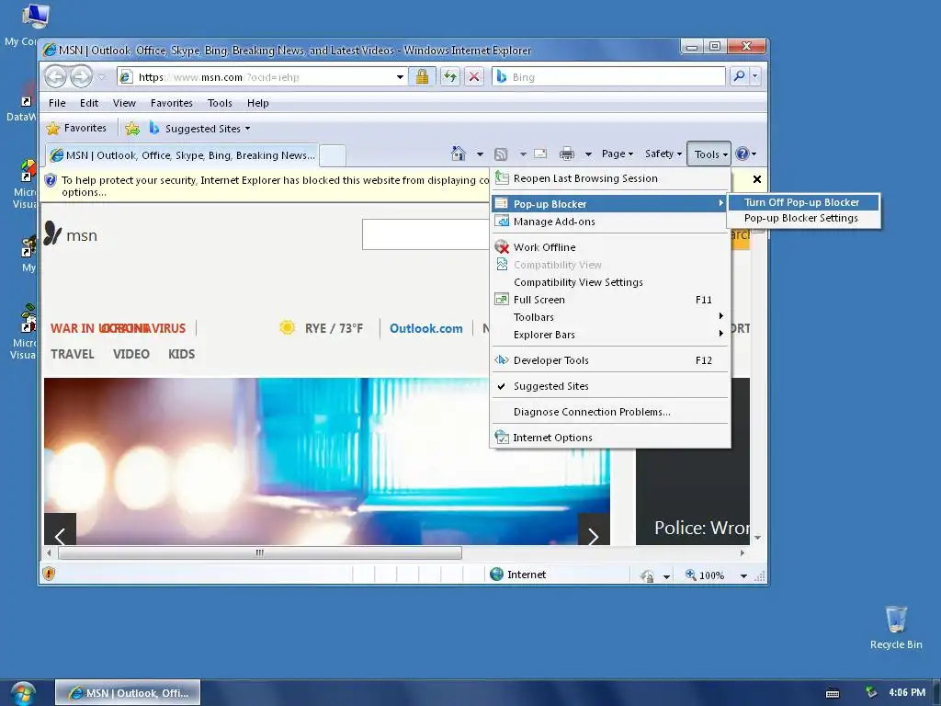Click the Print icon
Screen dimensions: 941x706
(x=566, y=154)
